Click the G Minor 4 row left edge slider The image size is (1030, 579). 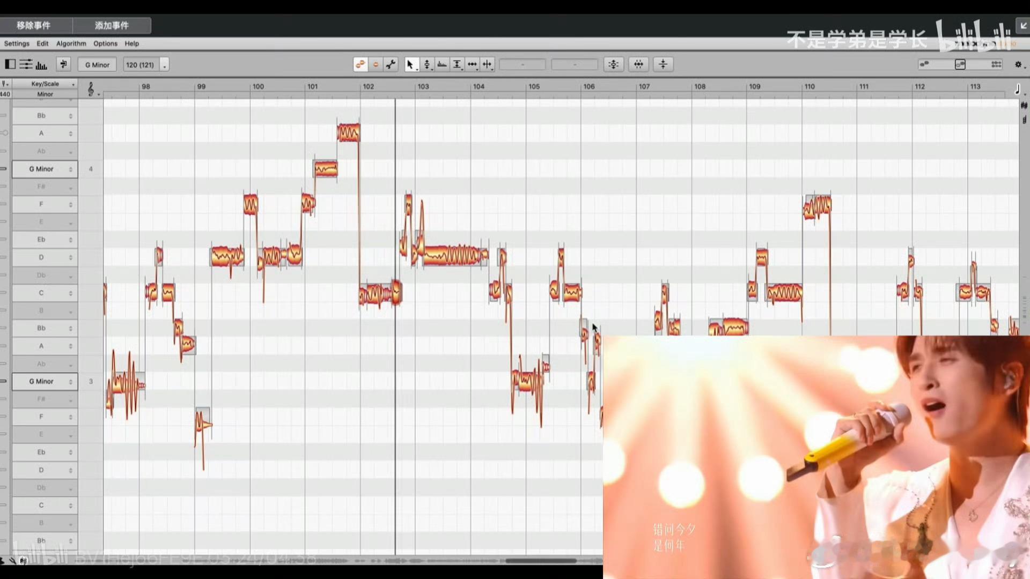(3, 169)
